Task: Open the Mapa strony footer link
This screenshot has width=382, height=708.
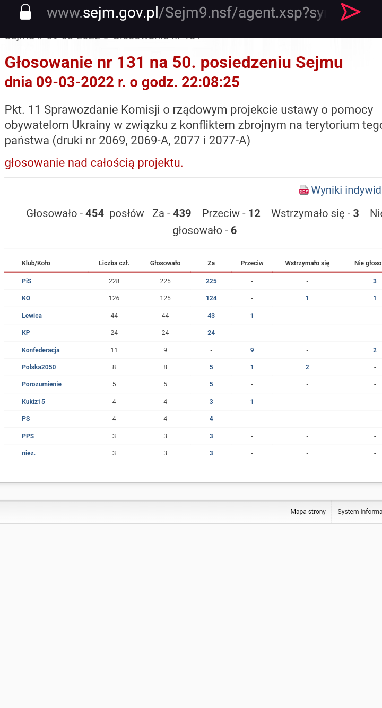Action: (308, 512)
